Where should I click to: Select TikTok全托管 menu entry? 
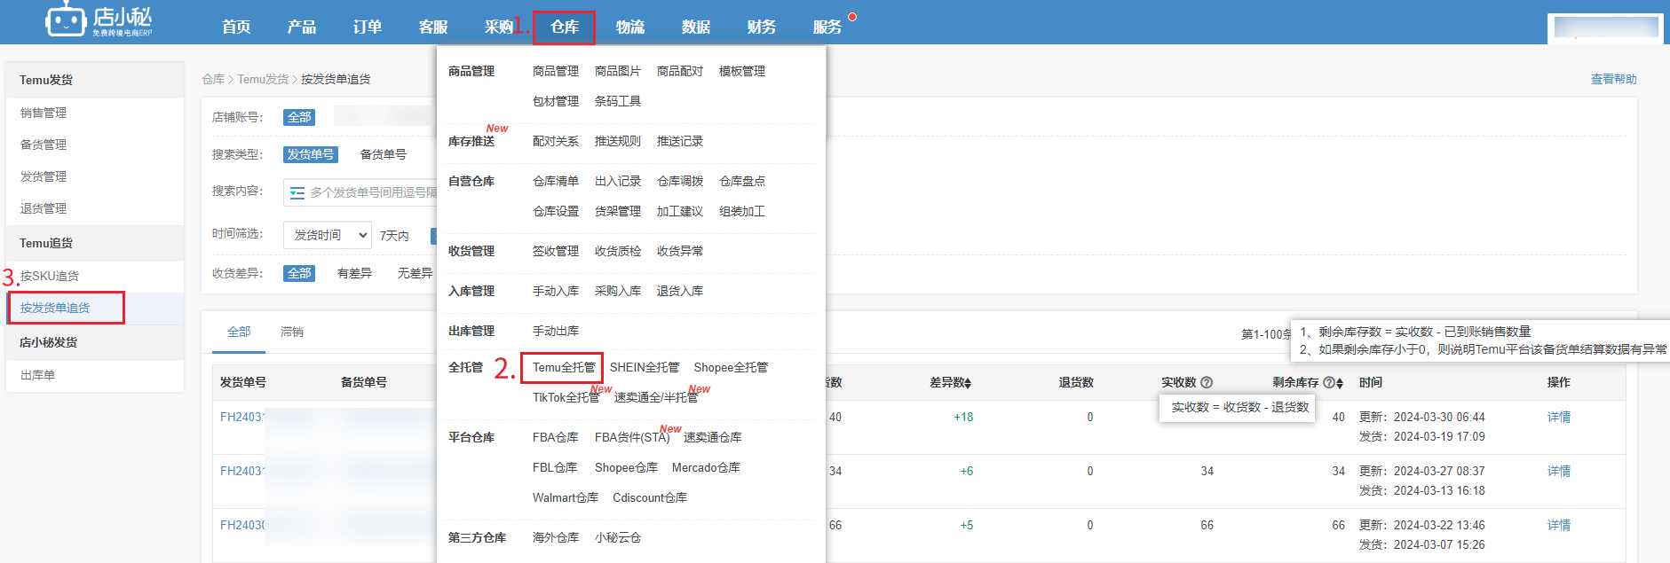[566, 397]
